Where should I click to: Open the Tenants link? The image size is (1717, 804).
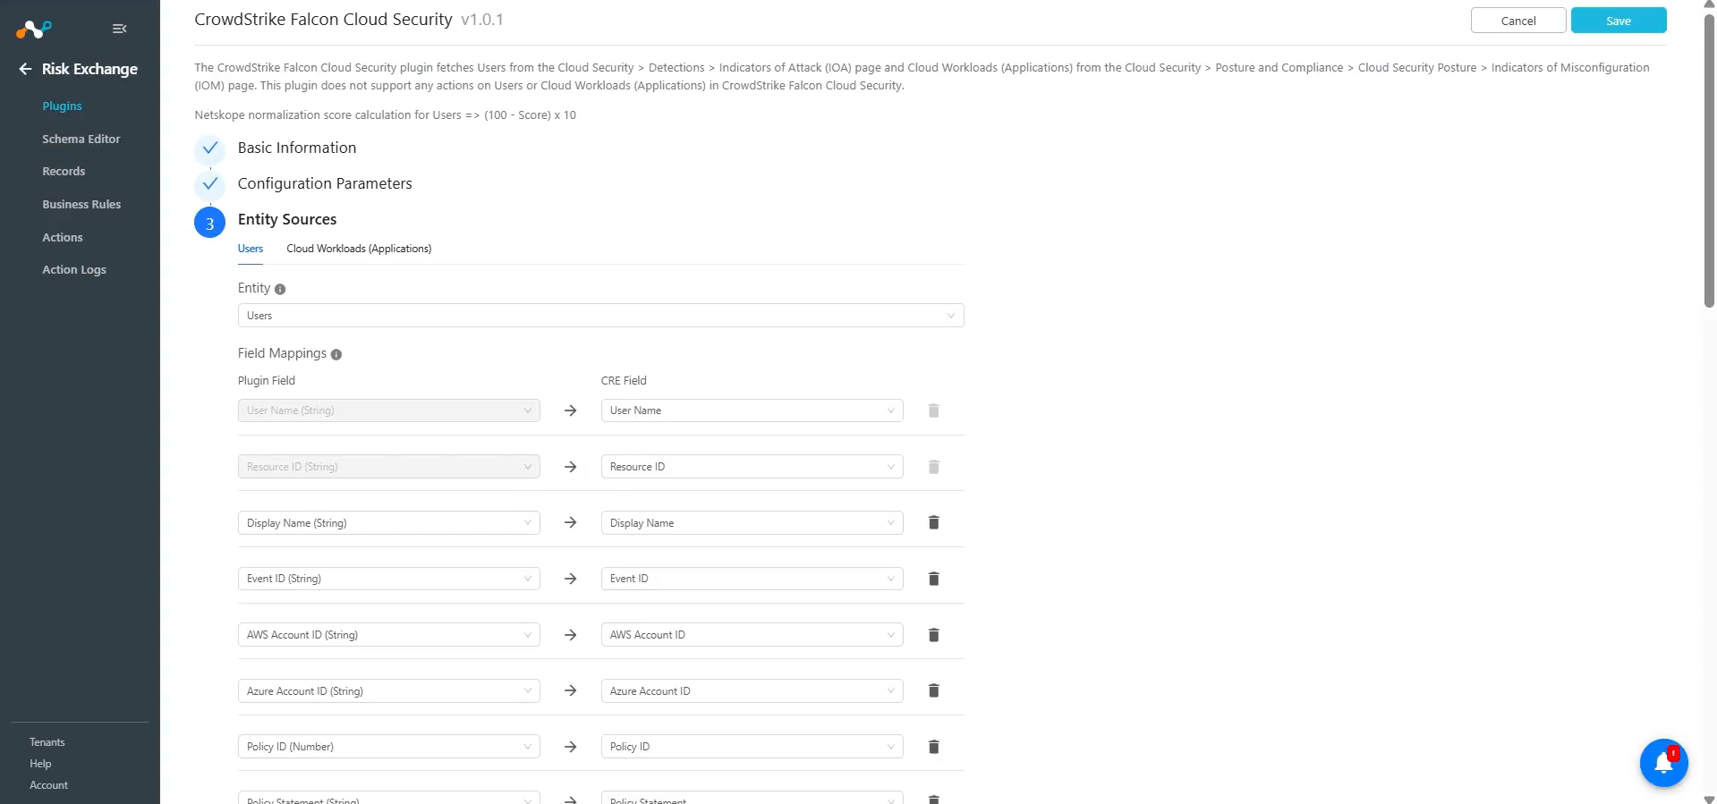point(47,742)
